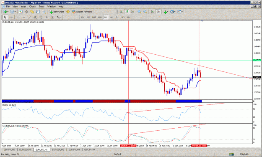Toggle the Market Watch window icon
262x157 pixels.
point(21,12)
